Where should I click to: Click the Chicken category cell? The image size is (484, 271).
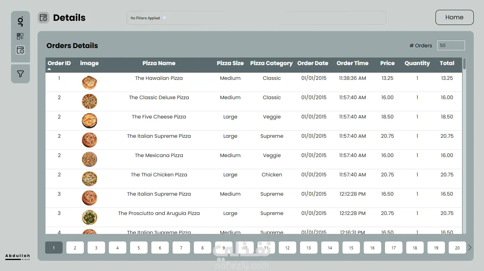click(272, 175)
